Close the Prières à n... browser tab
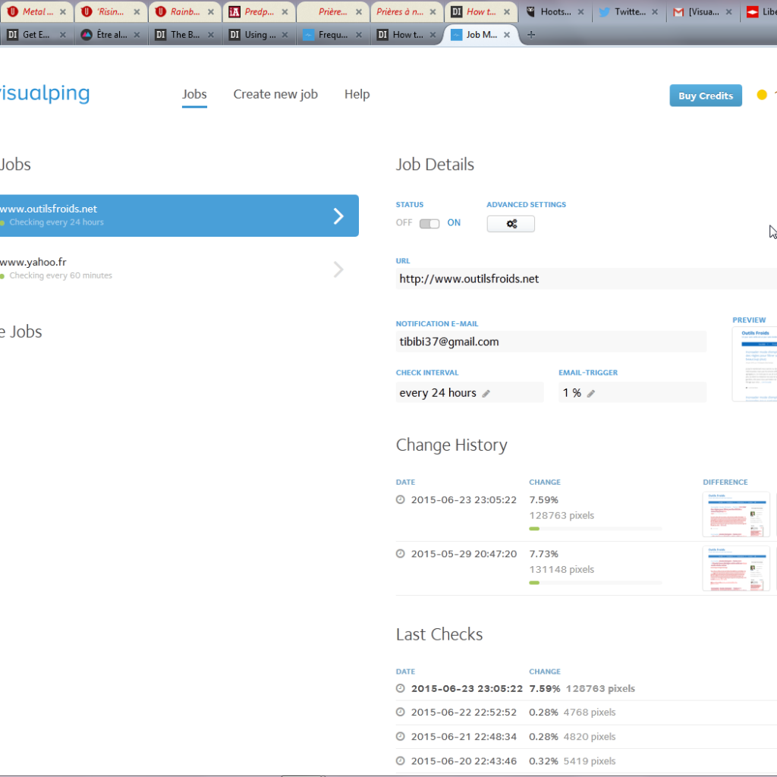Screen dimensions: 777x777 click(x=433, y=12)
